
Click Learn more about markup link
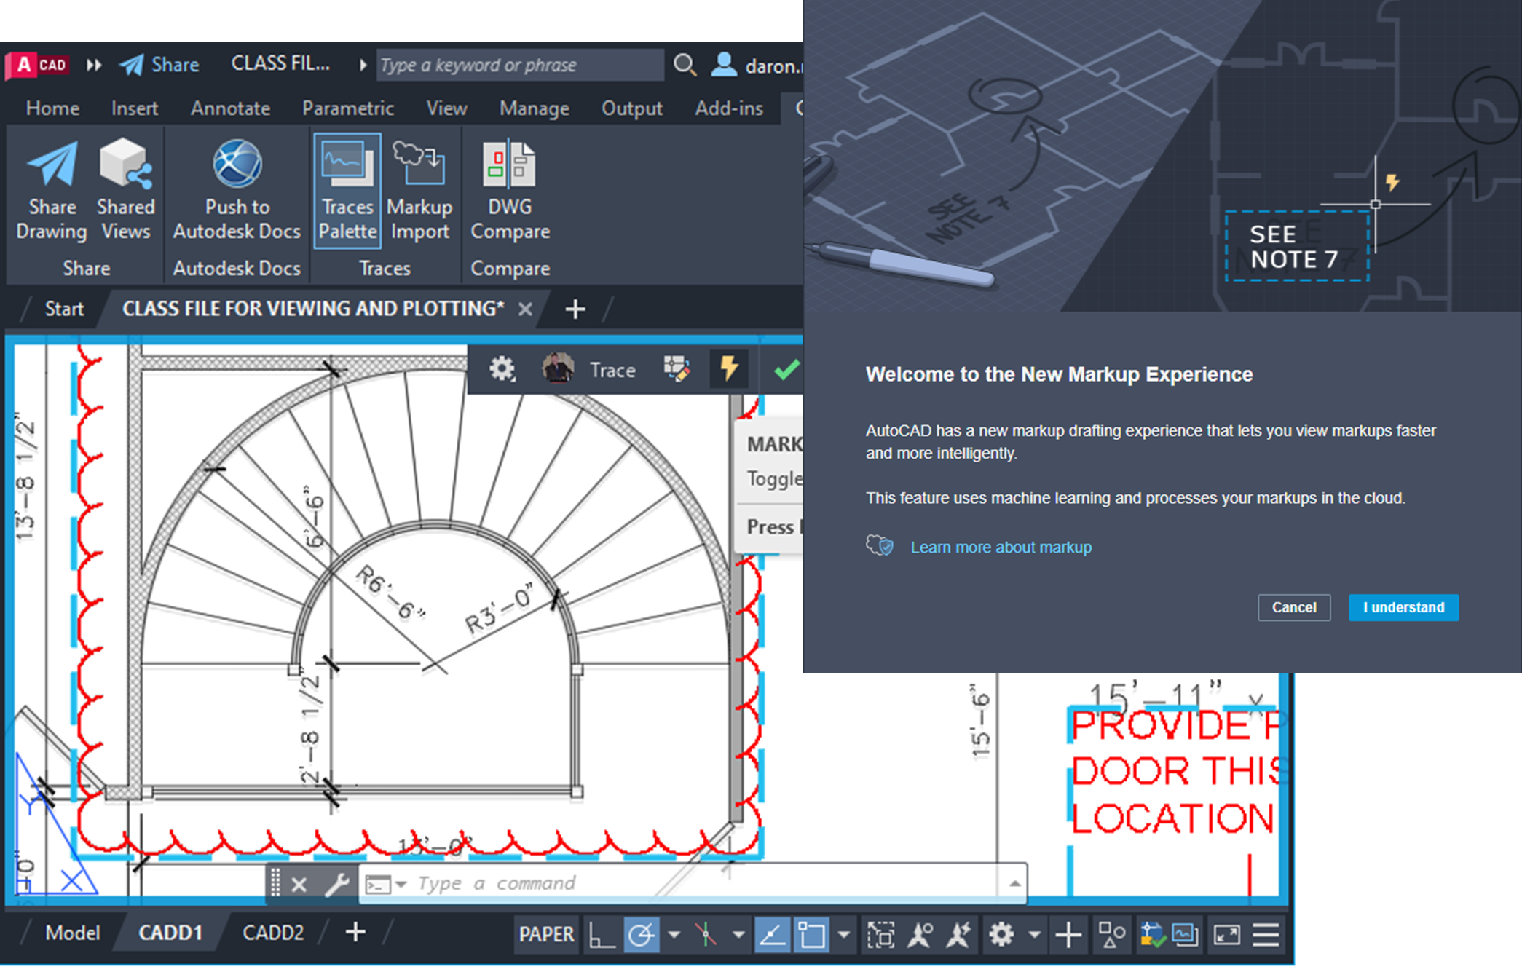(1001, 547)
